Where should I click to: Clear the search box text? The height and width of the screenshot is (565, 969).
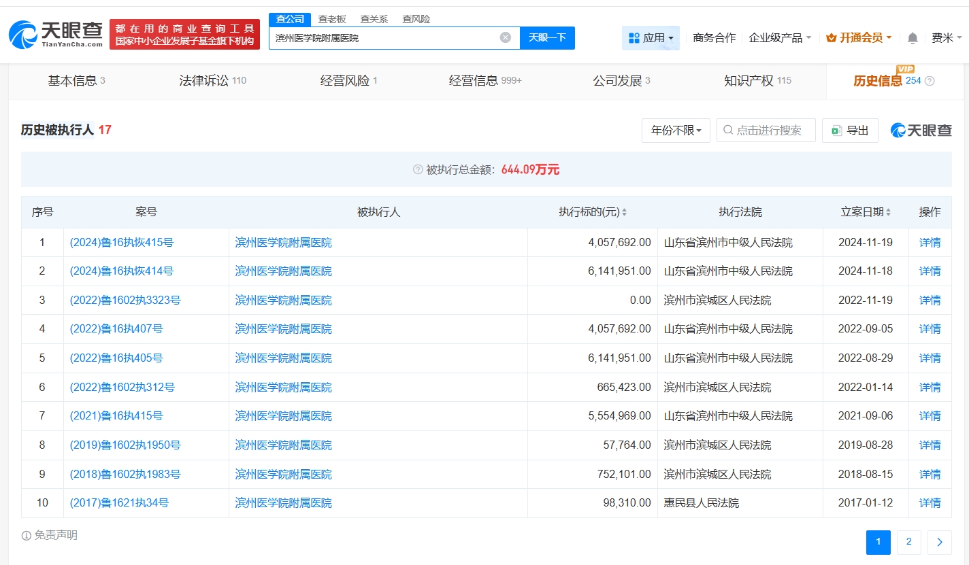[505, 37]
